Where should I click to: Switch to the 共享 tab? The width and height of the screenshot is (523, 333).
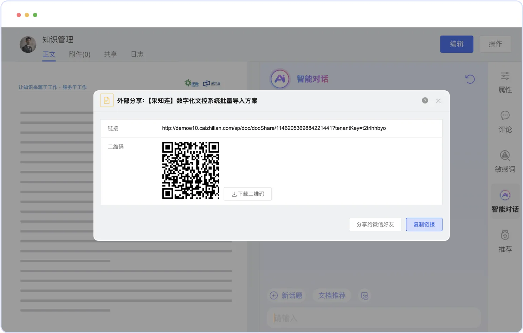(110, 55)
